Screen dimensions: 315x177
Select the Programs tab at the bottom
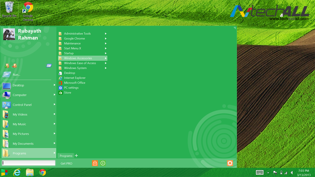click(x=66, y=156)
